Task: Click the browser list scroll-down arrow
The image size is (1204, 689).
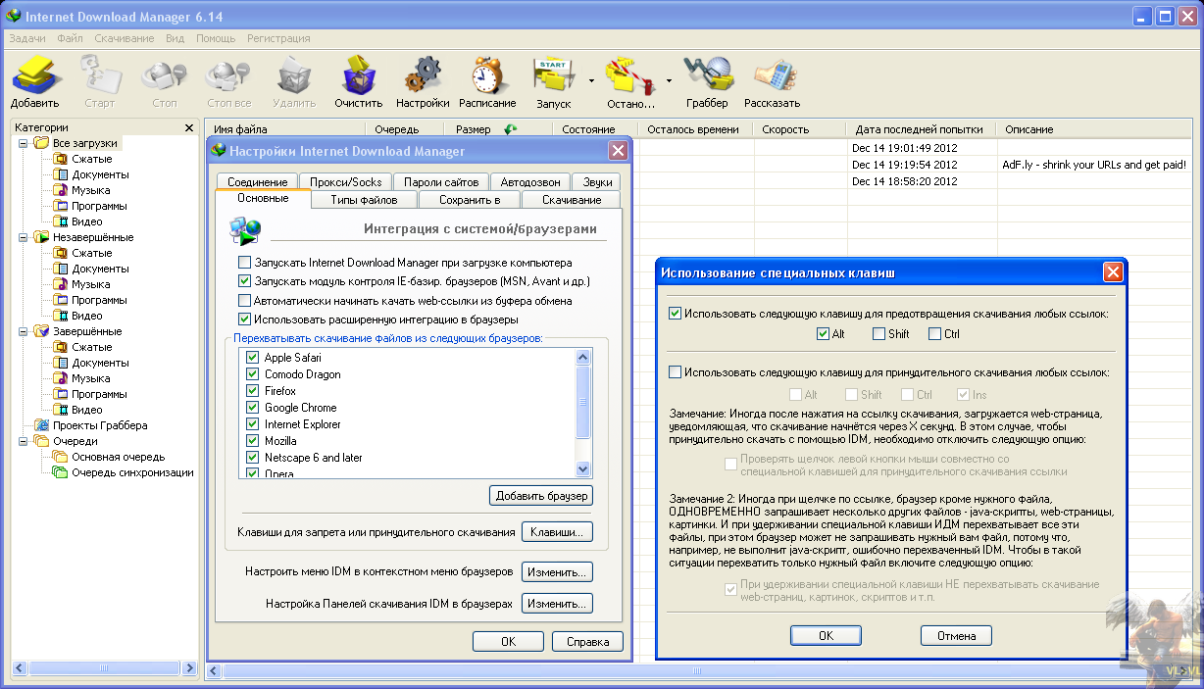Action: click(x=583, y=468)
